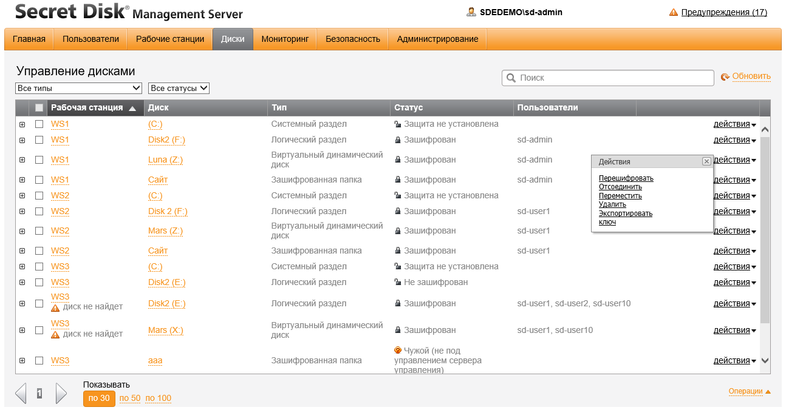The image size is (786, 410).
Task: Click the refresh arrow icon beside Обновить
Action: coord(725,77)
